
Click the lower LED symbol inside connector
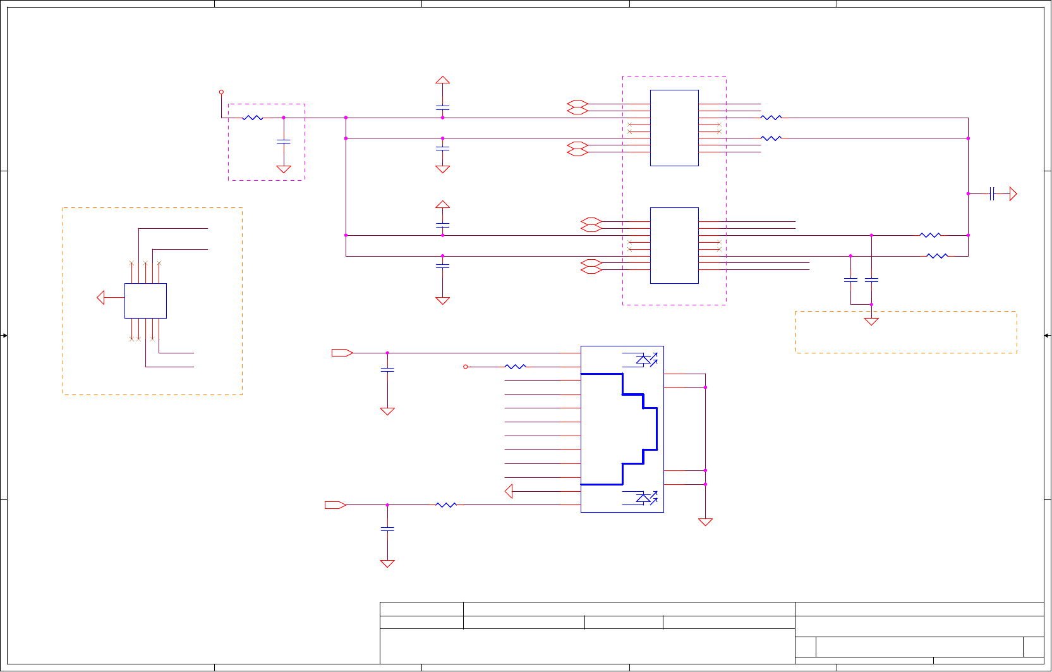click(640, 498)
